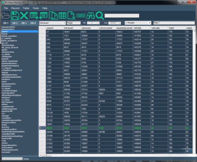Click the magnifying glass search icon
Viewport: 197px width, 162px height.
(100, 15)
